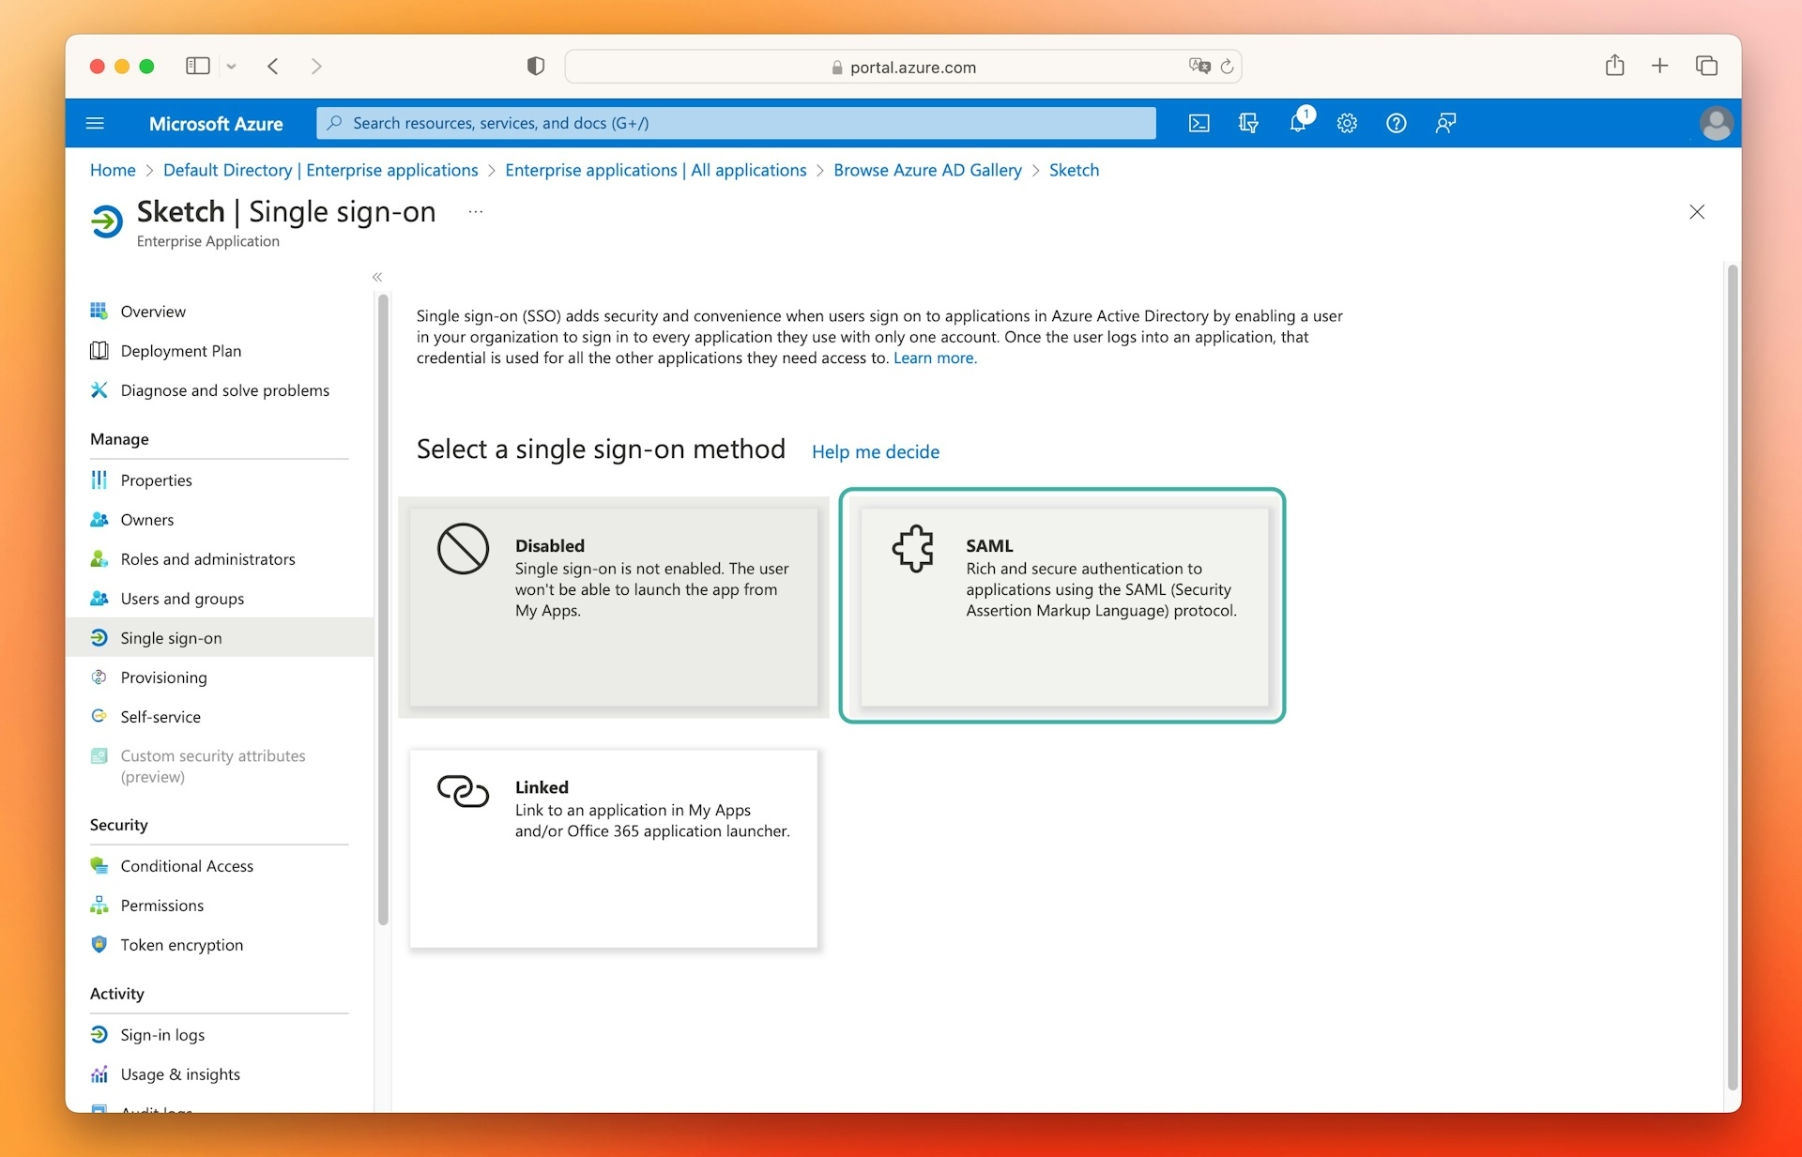This screenshot has height=1157, width=1802.
Task: Click the main pane vertical scrollbar
Action: 1733,677
